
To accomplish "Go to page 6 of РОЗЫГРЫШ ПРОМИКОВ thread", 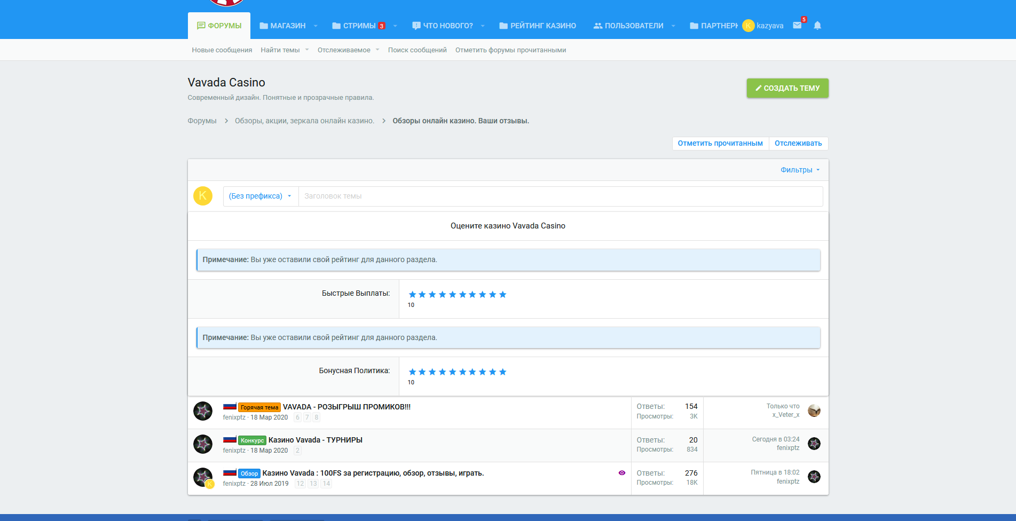I will (x=297, y=417).
